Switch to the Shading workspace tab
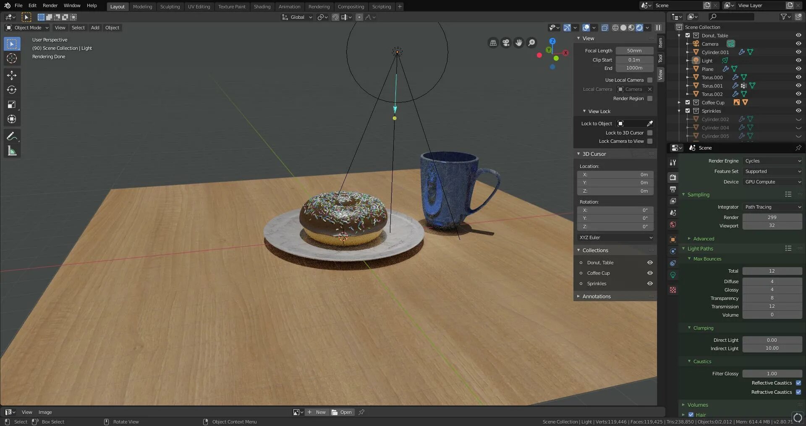This screenshot has width=806, height=426. click(x=262, y=7)
